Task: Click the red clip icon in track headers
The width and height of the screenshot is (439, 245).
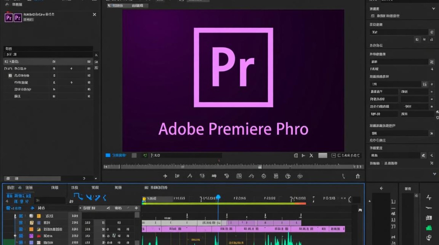Action: (39, 236)
